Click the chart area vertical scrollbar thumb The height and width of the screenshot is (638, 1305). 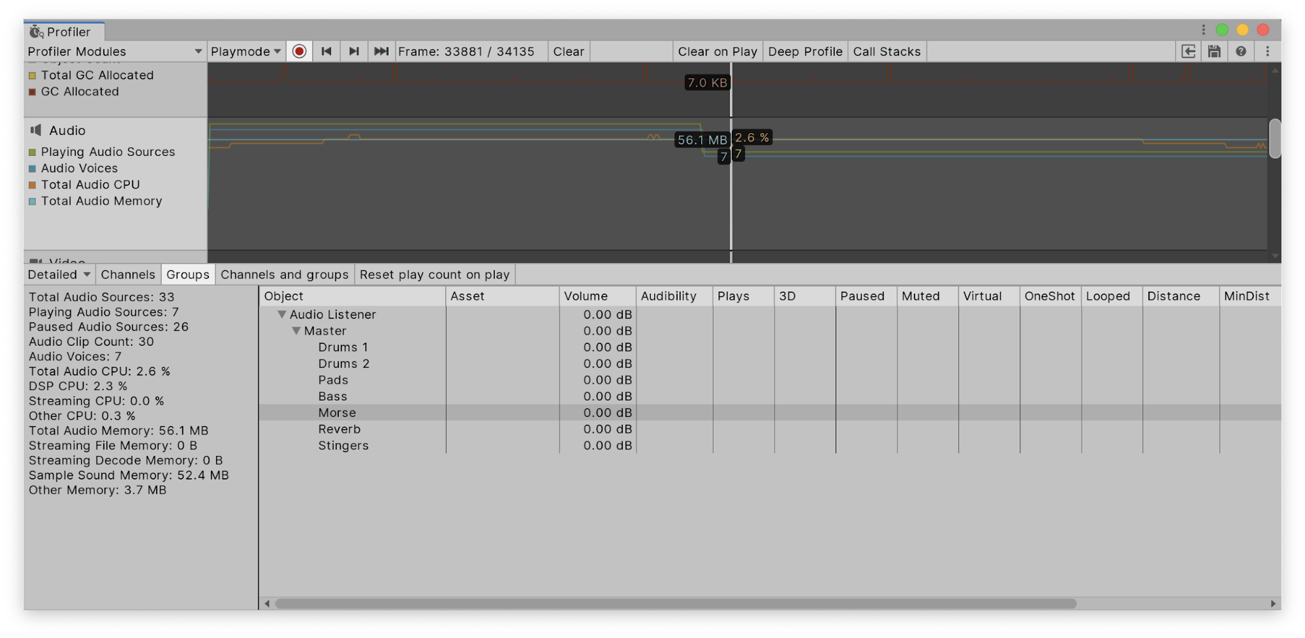(1274, 138)
